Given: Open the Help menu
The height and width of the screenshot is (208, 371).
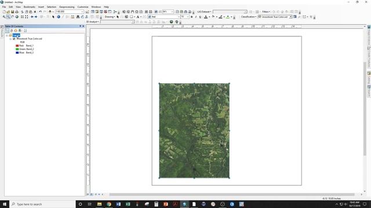Looking at the screenshot, I should coord(107,7).
